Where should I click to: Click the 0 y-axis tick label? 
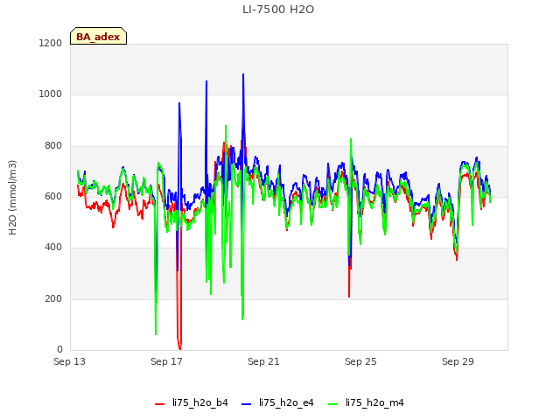click(59, 349)
